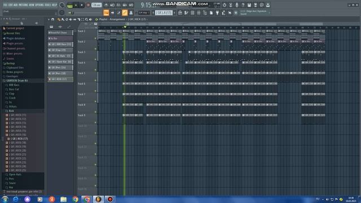Expand the Current project folder in browser

pyautogui.click(x=15, y=28)
